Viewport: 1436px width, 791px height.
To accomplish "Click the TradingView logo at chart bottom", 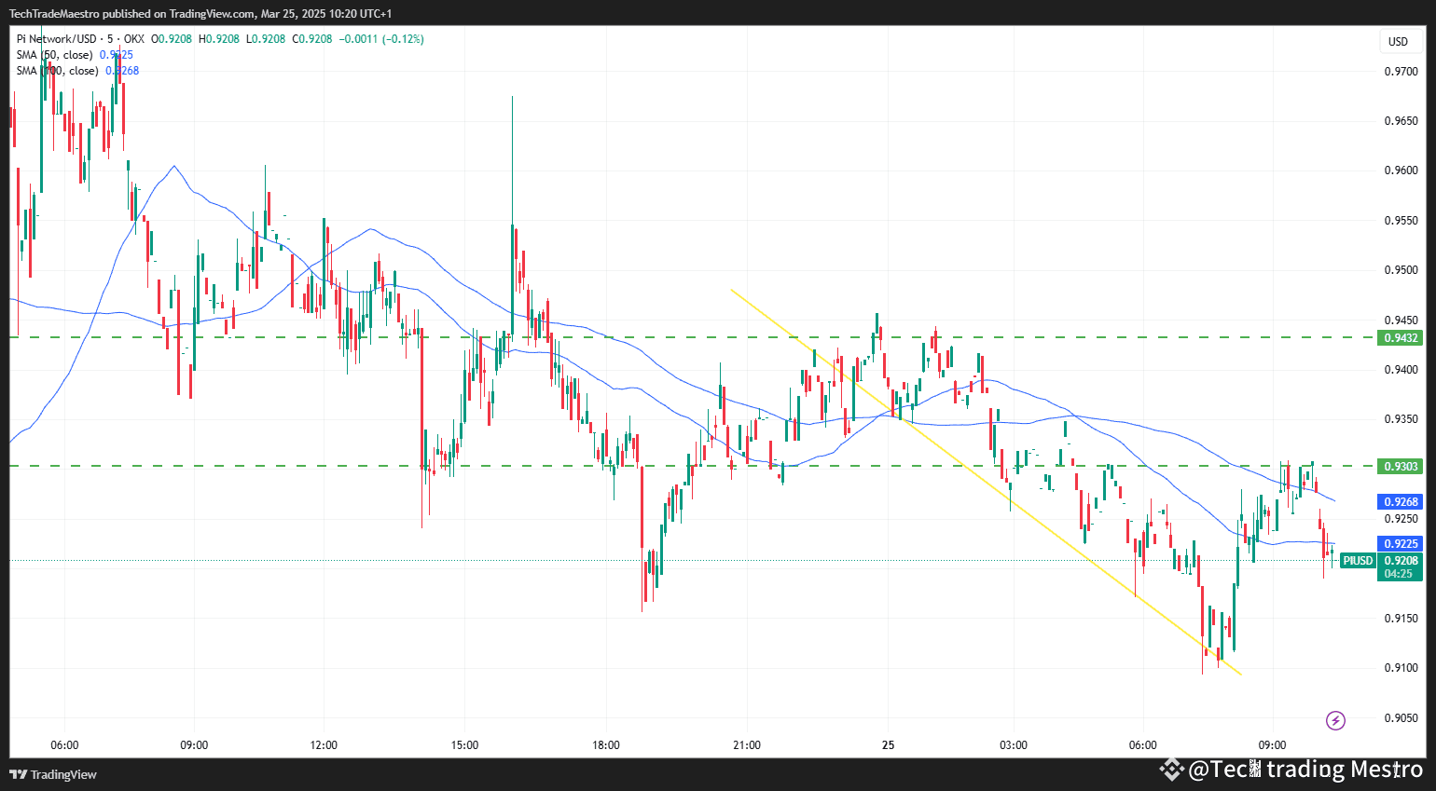I will (x=53, y=774).
